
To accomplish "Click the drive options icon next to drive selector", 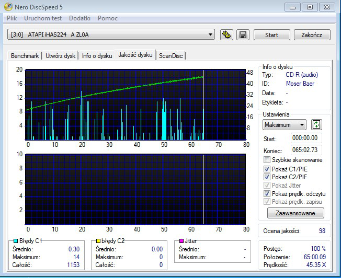I will pyautogui.click(x=226, y=35).
